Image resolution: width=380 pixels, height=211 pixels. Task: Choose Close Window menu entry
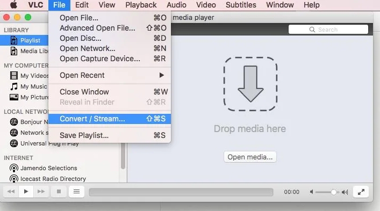coord(110,92)
